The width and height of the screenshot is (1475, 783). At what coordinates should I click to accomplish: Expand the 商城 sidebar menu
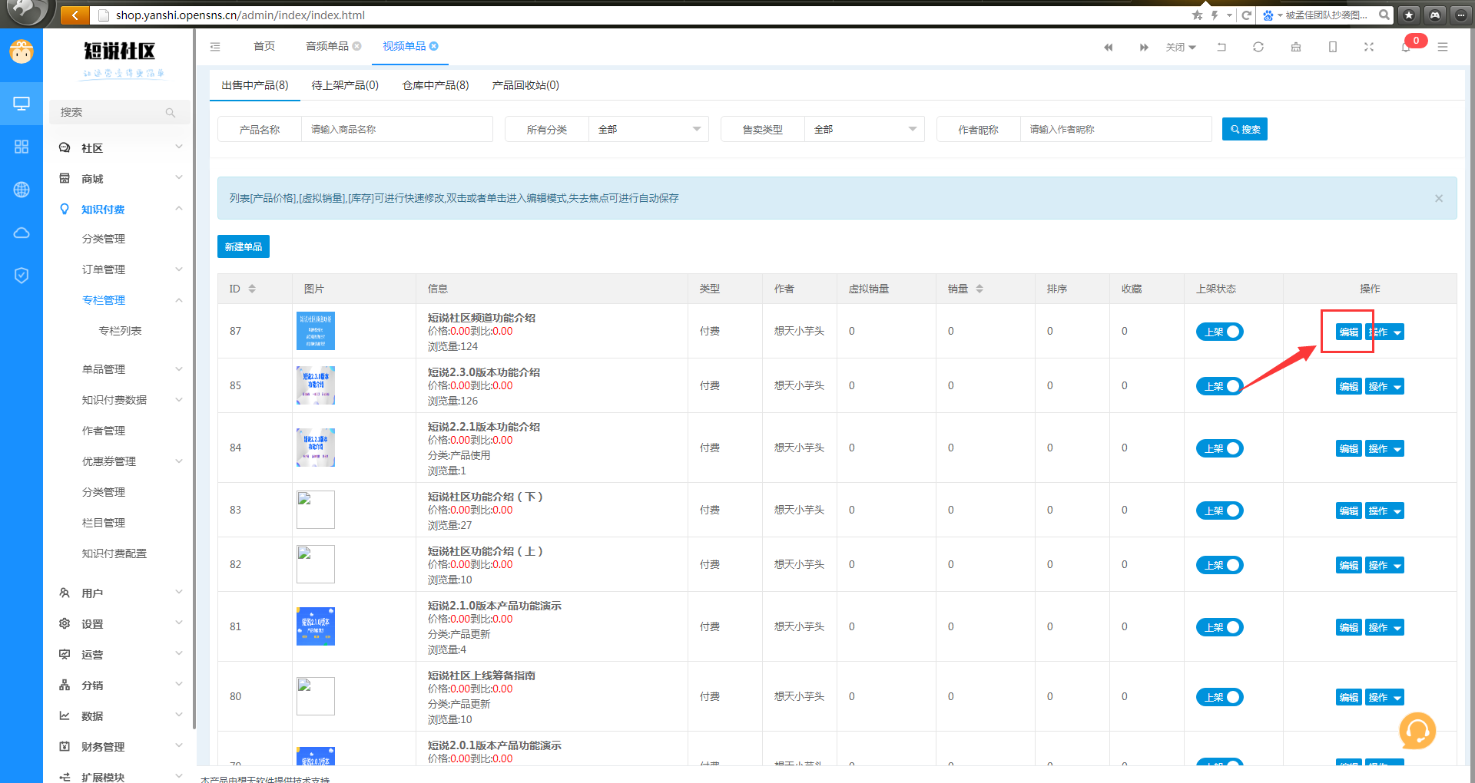[121, 179]
